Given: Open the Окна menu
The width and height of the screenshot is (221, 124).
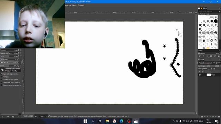Looking at the screenshot, I should coord(74,5).
